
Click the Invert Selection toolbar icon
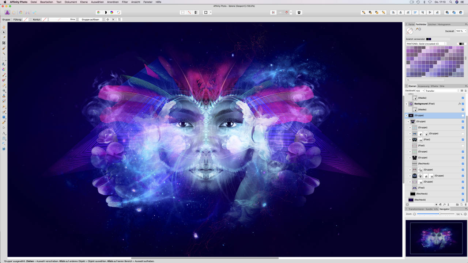tap(196, 12)
